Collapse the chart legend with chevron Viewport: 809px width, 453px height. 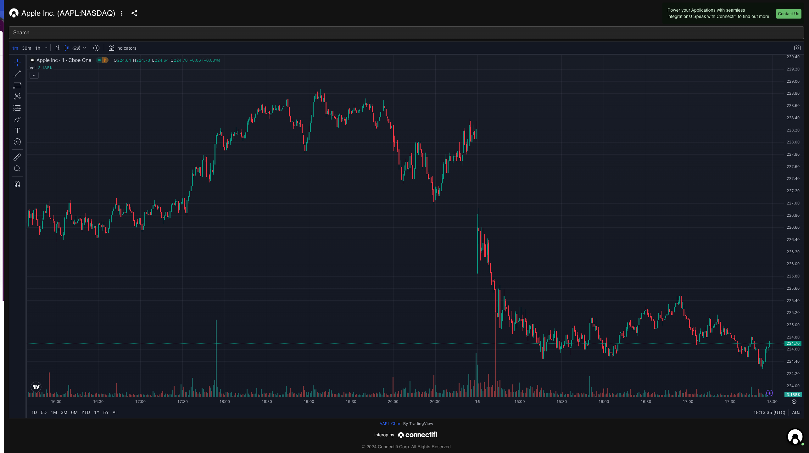tap(34, 75)
